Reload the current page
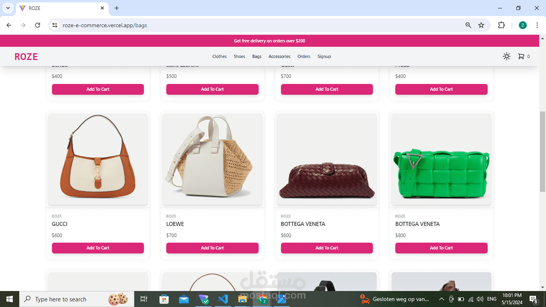 point(38,25)
